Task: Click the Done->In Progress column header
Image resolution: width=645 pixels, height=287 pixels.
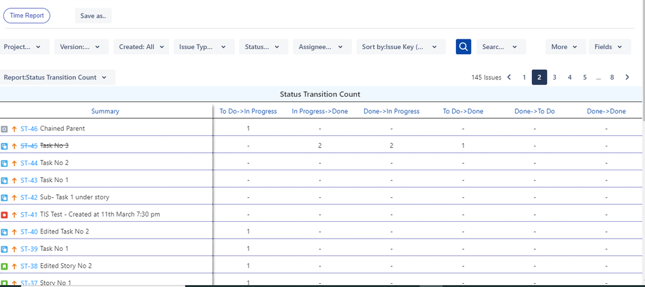Action: pyautogui.click(x=392, y=111)
